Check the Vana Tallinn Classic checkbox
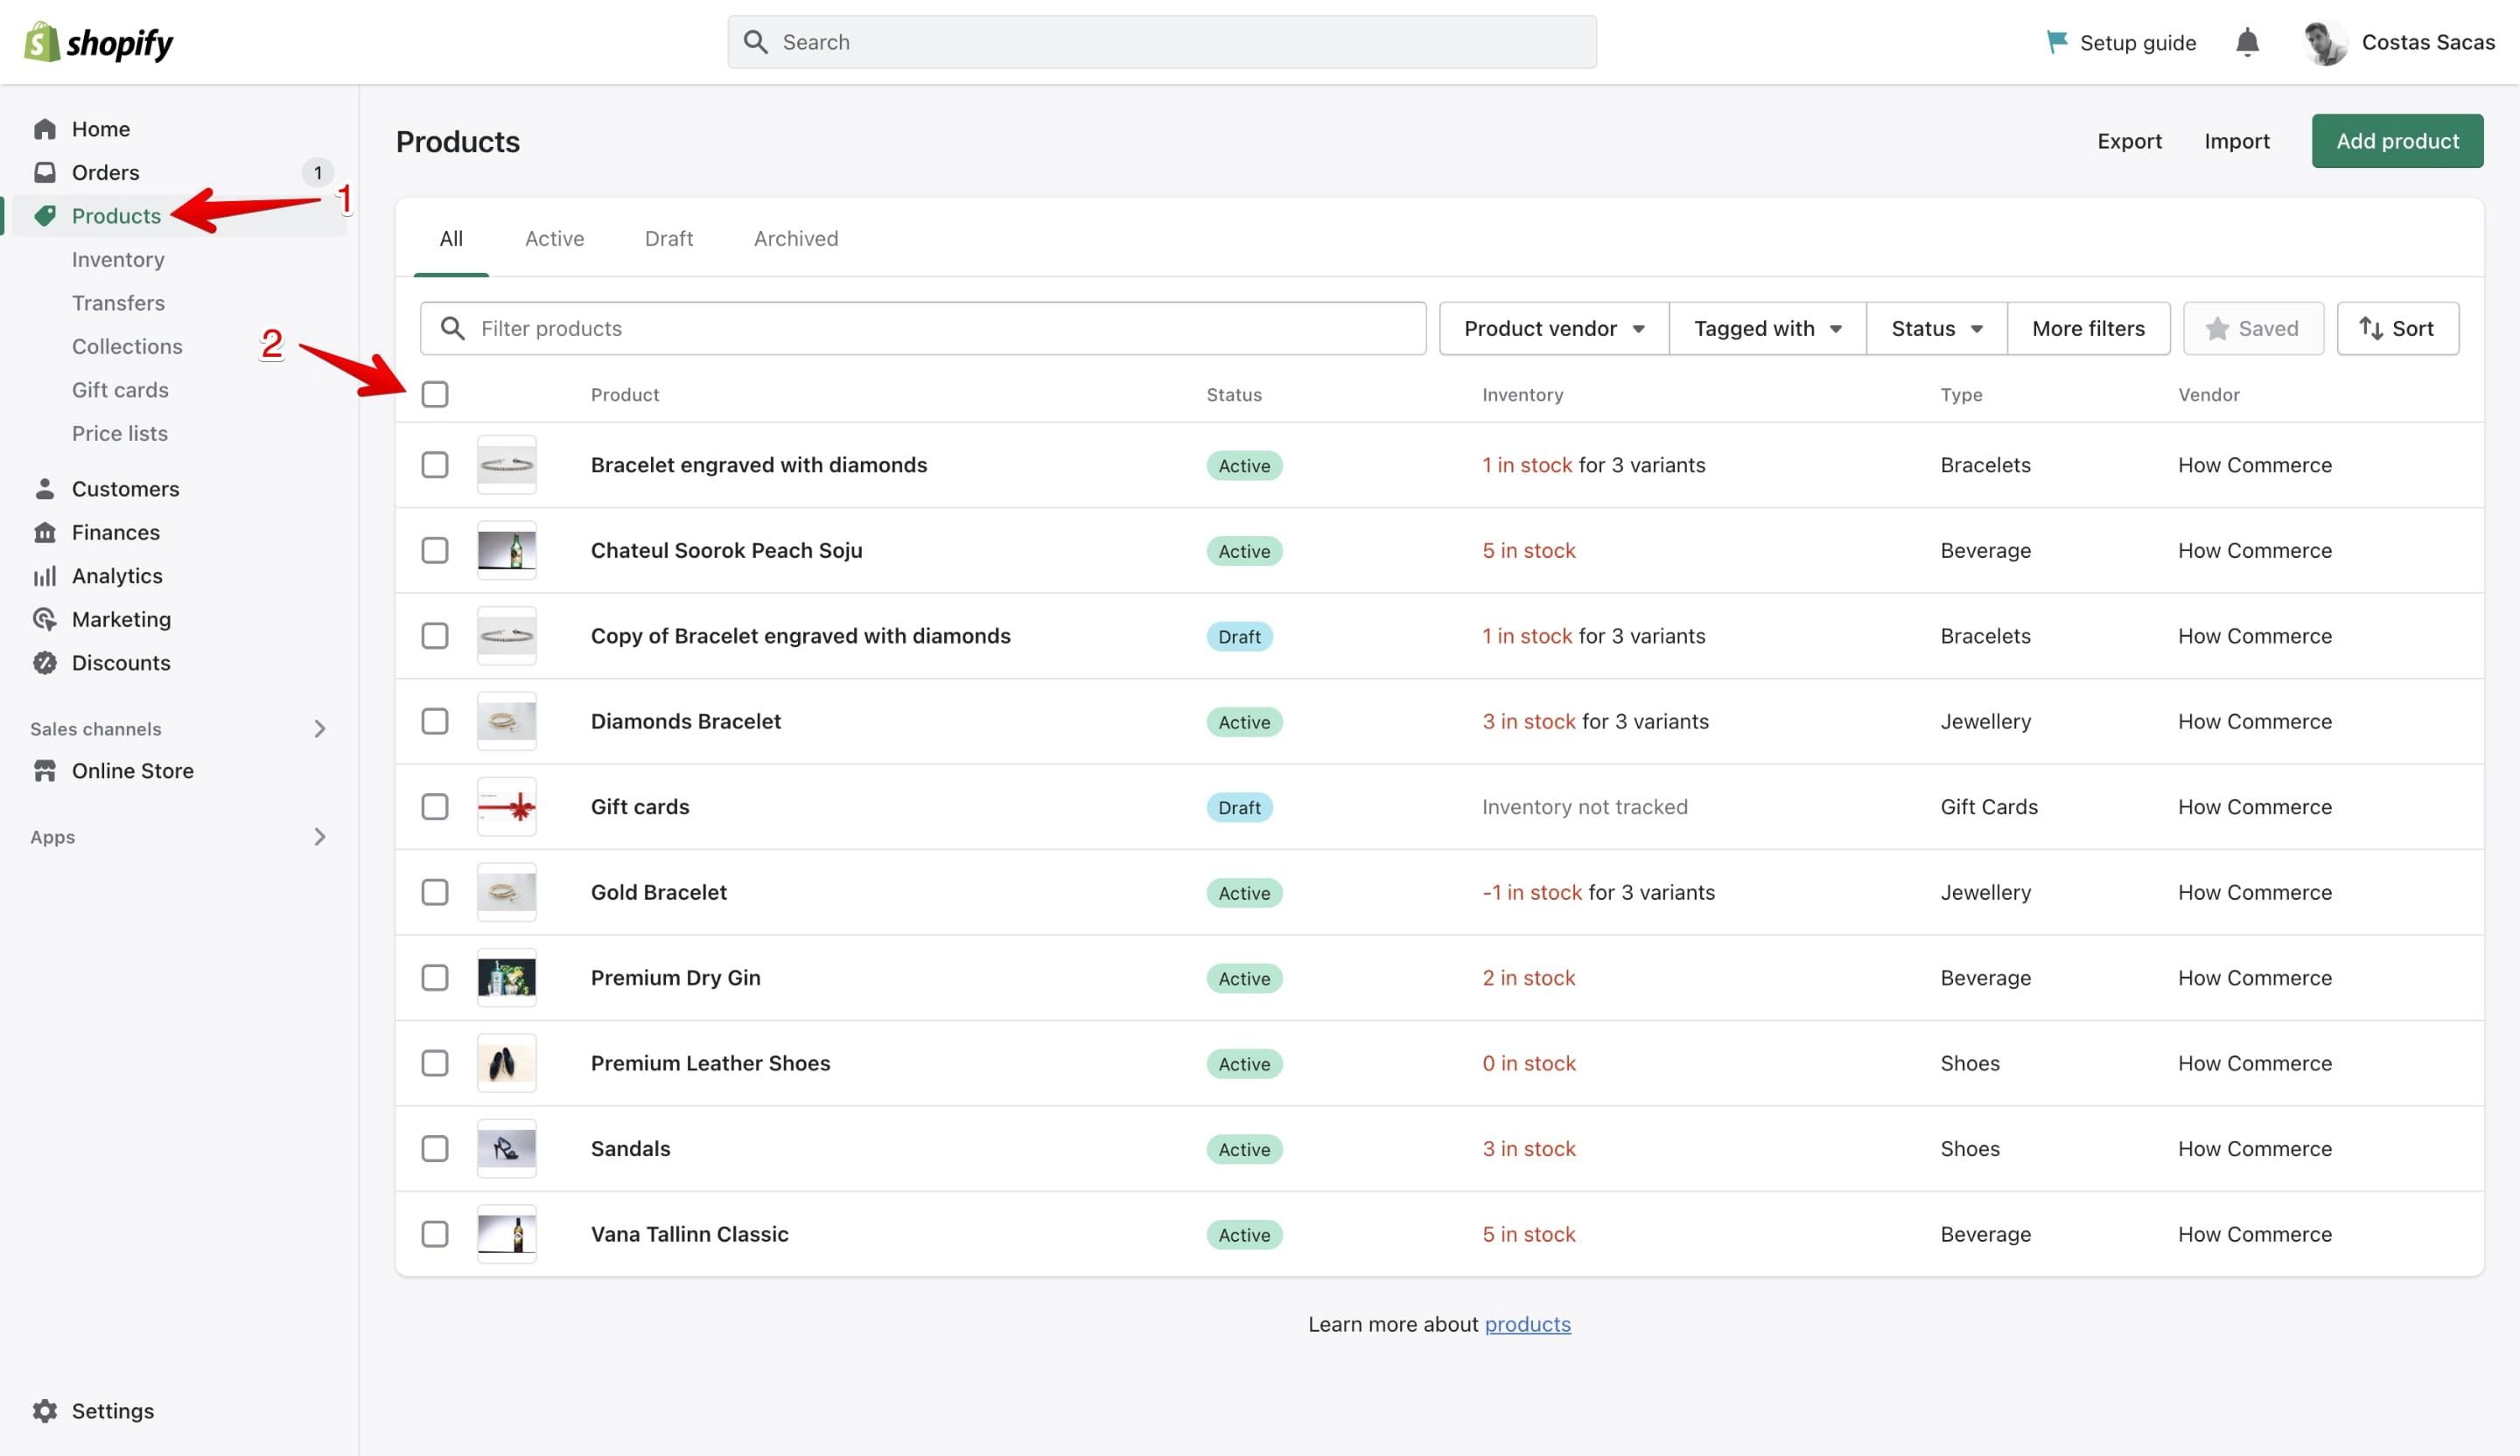Image resolution: width=2520 pixels, height=1456 pixels. point(435,1233)
